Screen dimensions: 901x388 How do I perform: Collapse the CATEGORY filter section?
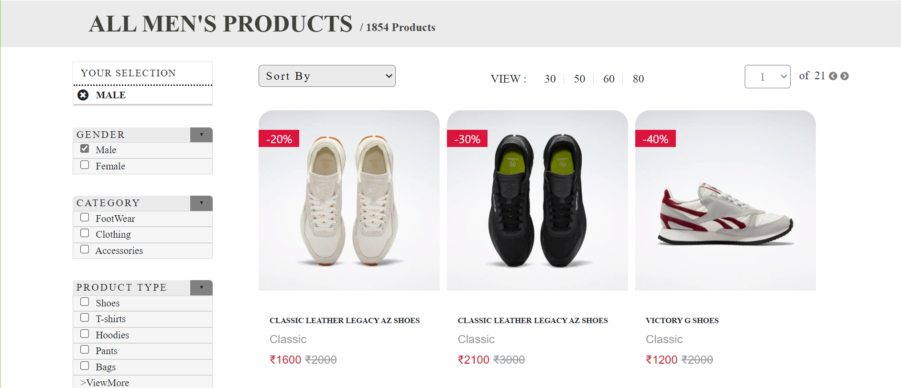point(201,203)
